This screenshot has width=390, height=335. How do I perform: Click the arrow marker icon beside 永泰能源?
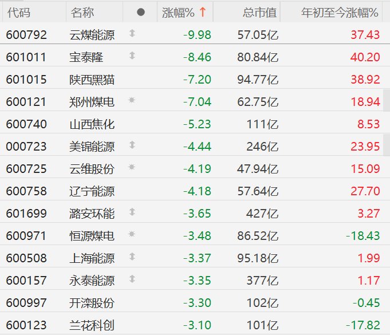click(132, 279)
